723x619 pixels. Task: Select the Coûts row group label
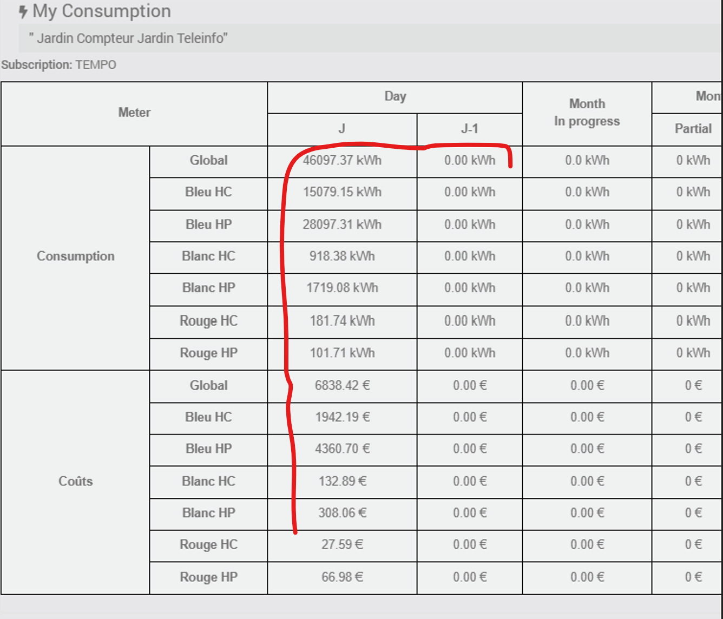75,482
